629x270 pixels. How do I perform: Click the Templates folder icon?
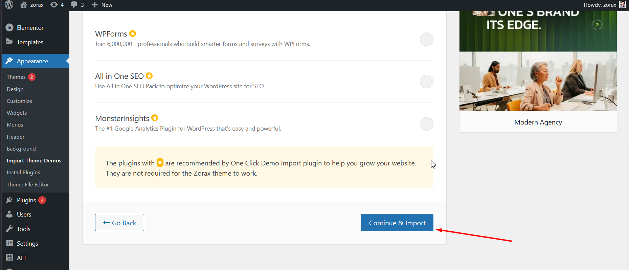point(9,42)
